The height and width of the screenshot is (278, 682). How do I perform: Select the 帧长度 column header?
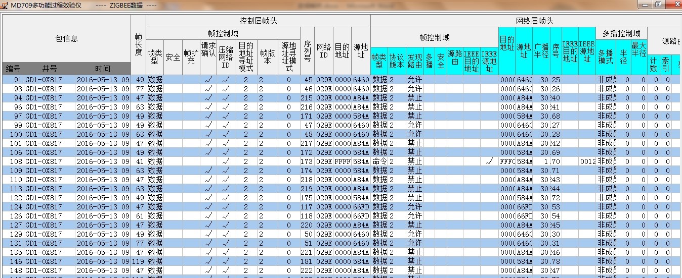138,45
